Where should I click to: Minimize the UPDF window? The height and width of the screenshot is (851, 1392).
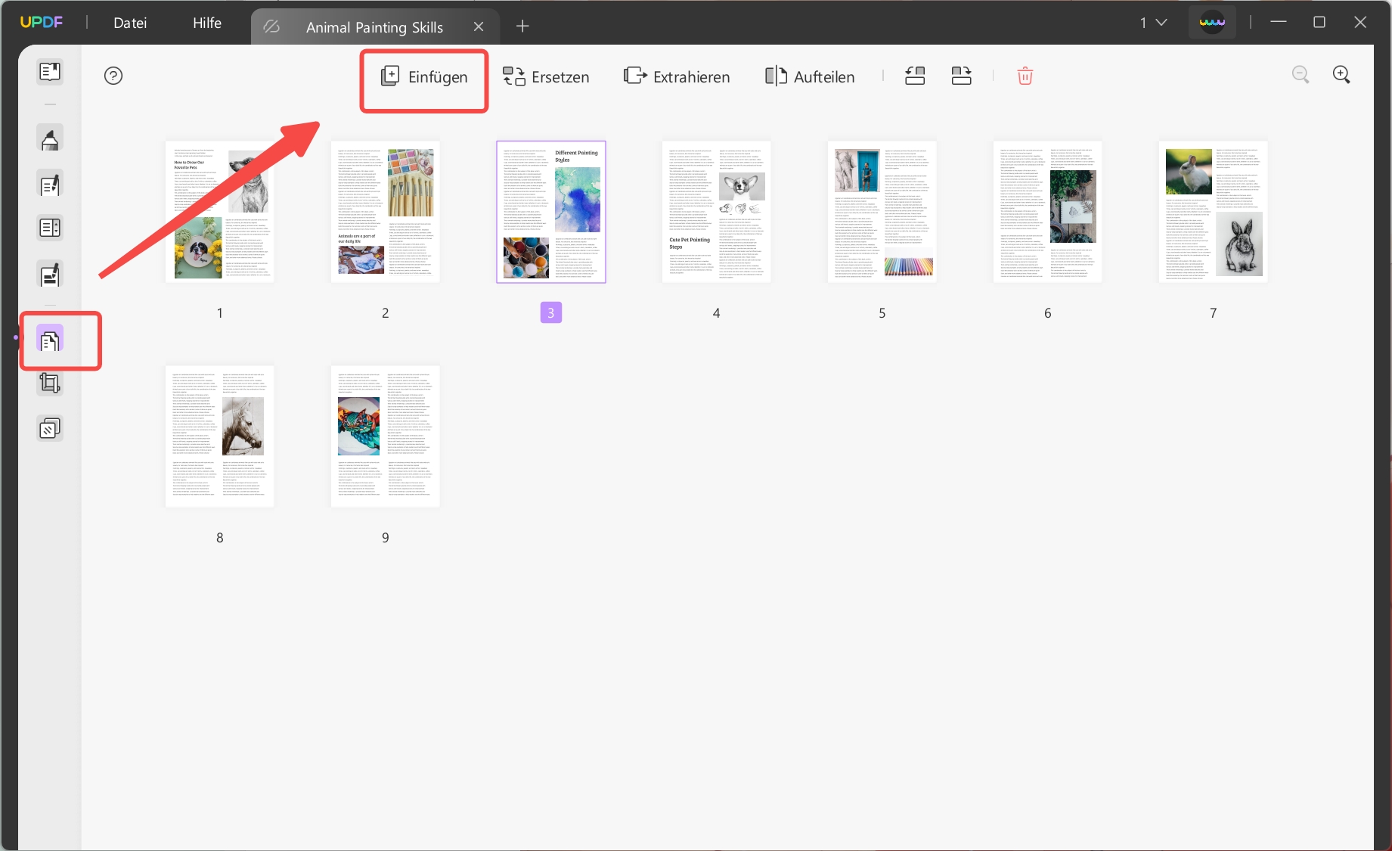point(1279,22)
